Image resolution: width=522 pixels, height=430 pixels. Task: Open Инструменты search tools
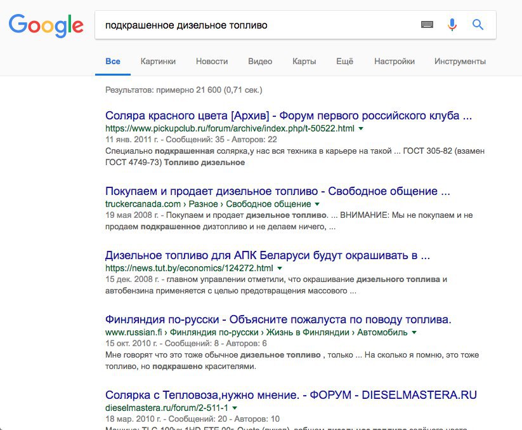click(460, 62)
